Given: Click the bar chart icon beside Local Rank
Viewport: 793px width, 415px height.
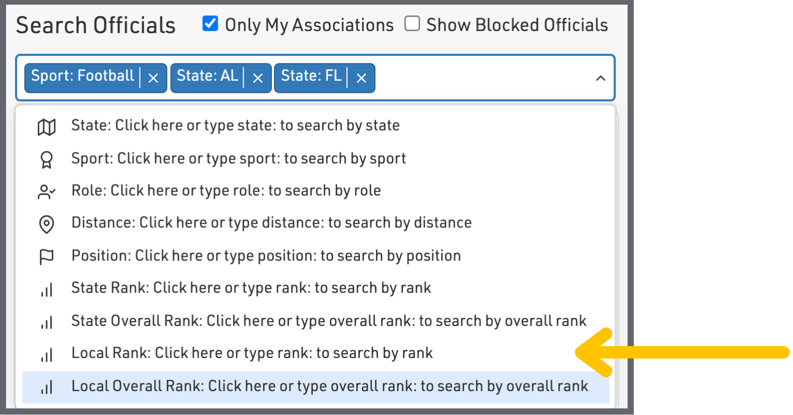Looking at the screenshot, I should [47, 354].
